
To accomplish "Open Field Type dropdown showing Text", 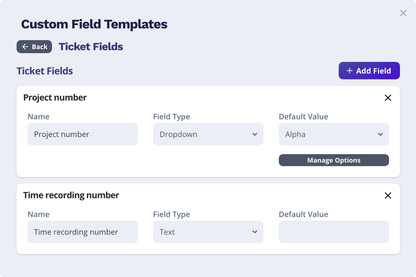I will pyautogui.click(x=208, y=232).
